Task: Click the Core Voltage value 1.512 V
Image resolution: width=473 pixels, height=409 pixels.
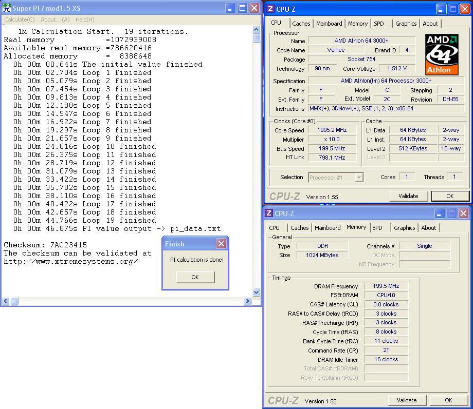Action: click(397, 69)
